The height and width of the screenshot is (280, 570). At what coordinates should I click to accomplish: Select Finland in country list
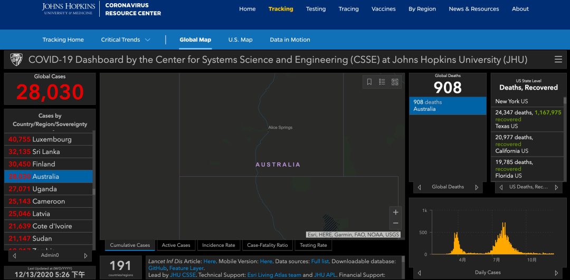(x=49, y=164)
